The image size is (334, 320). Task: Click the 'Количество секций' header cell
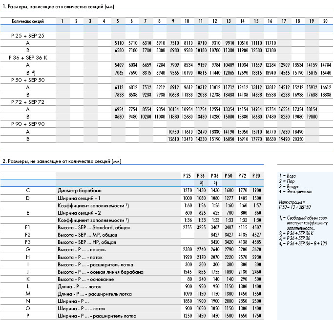coord(28,21)
